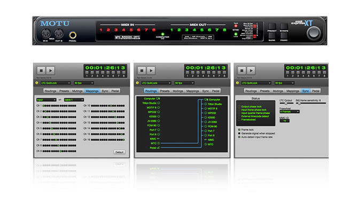The height and width of the screenshot is (204, 358).
Task: Click Stop in the Mappings window
Action: (41, 70)
